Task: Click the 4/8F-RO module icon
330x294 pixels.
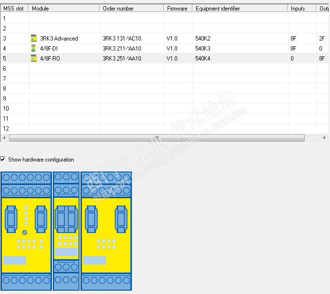Action: pos(34,58)
